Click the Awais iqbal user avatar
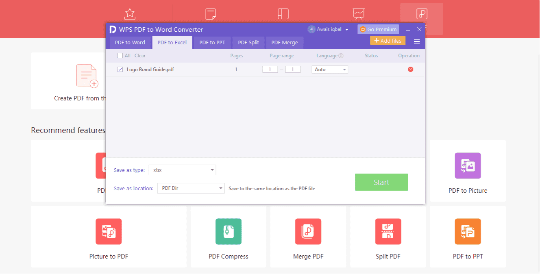 point(311,29)
